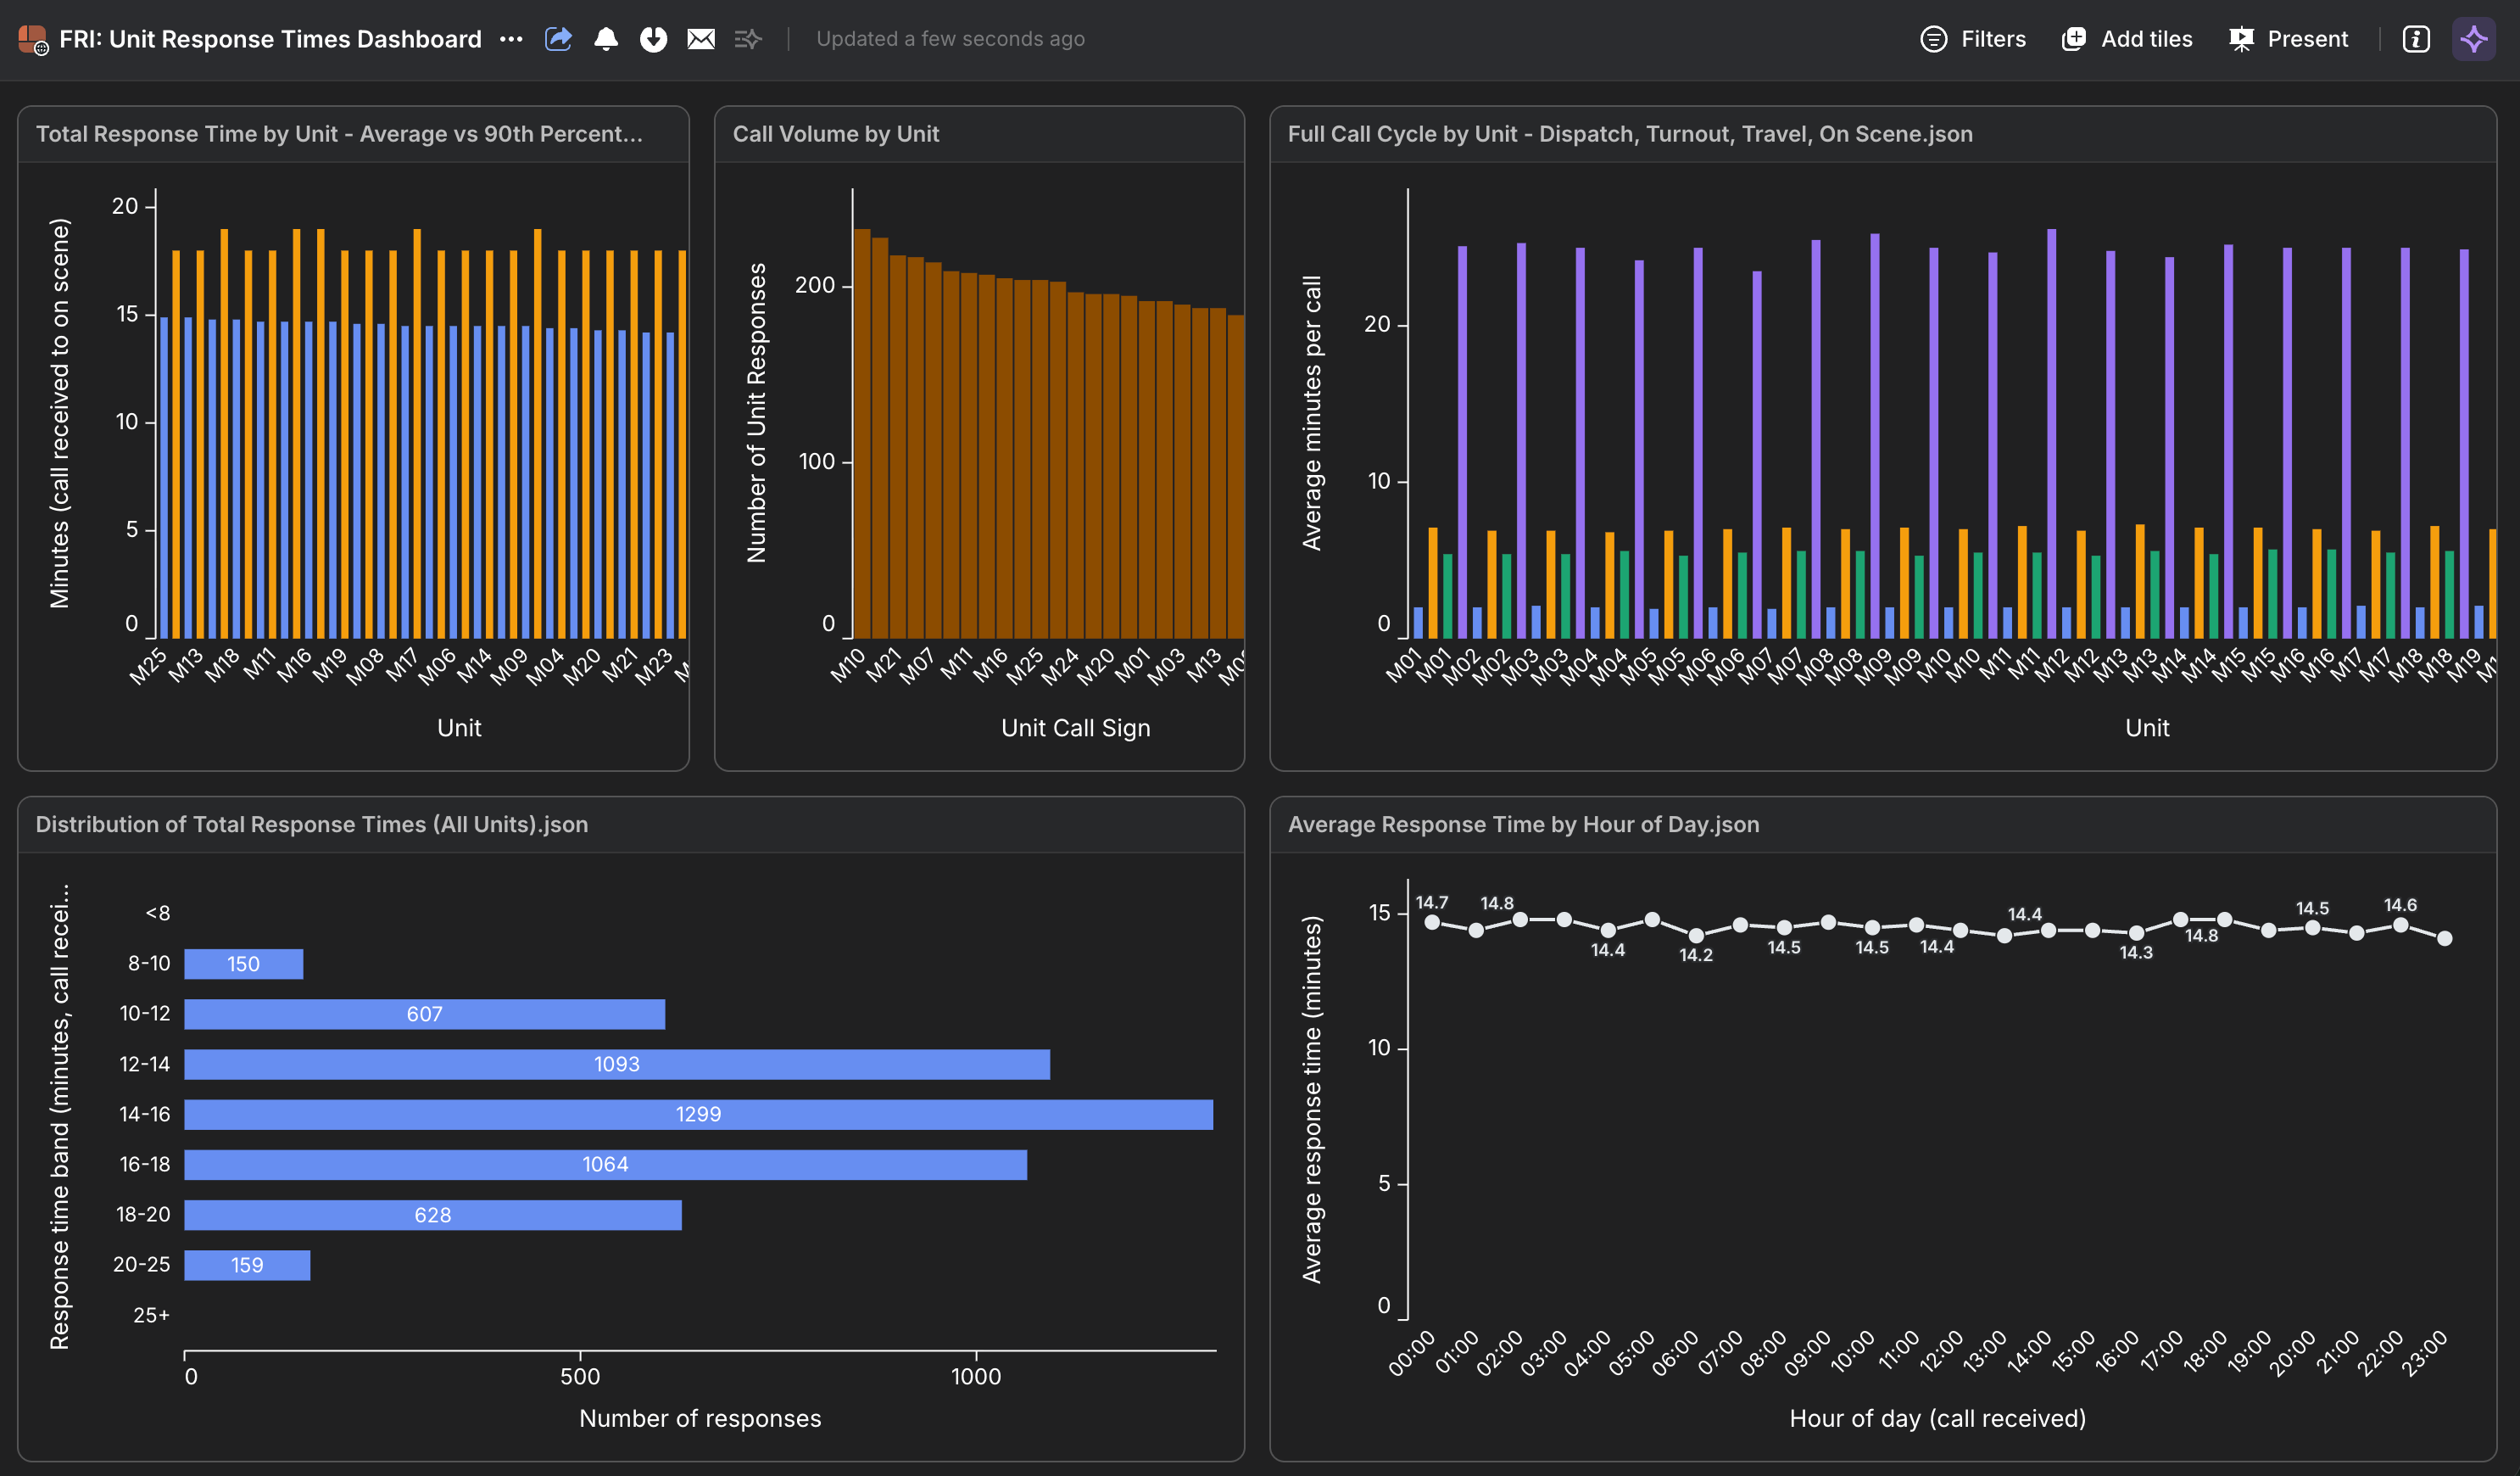This screenshot has height=1476, width=2520.
Task: Select the Total Response Time by Unit tile title
Action: [339, 134]
